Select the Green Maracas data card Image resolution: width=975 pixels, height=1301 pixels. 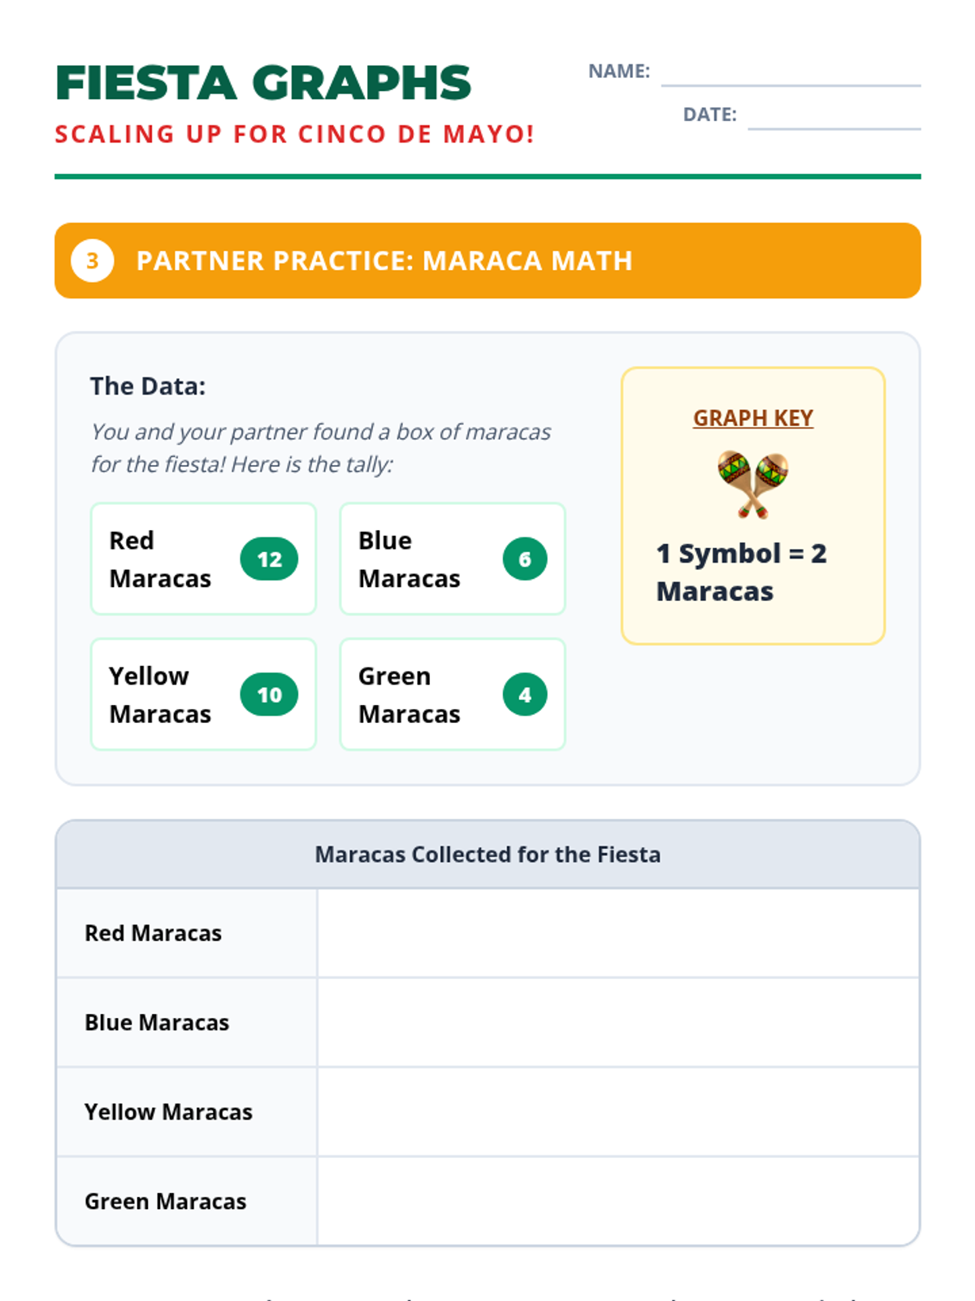(x=453, y=694)
